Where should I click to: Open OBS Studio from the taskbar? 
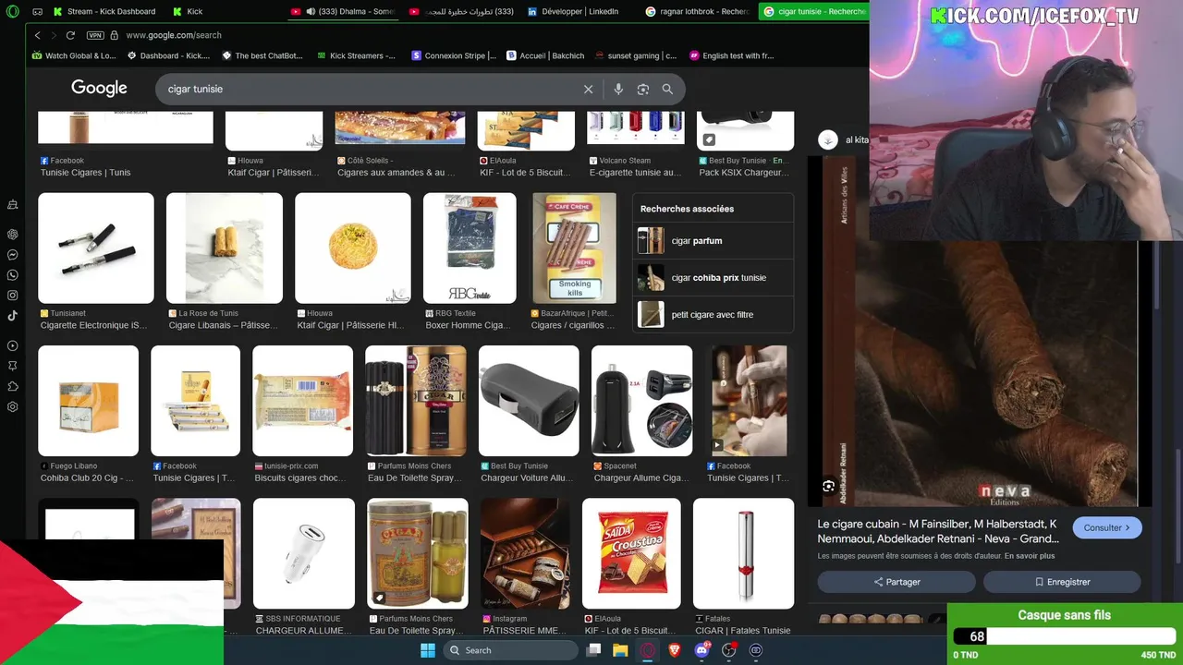point(728,650)
